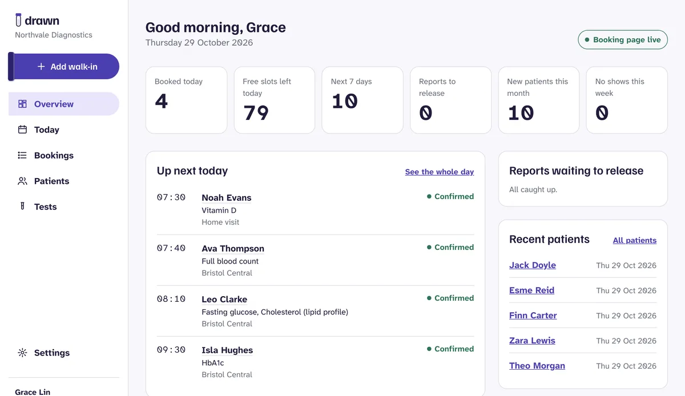Click the All caught up message
Image resolution: width=685 pixels, height=396 pixels.
pyautogui.click(x=533, y=189)
